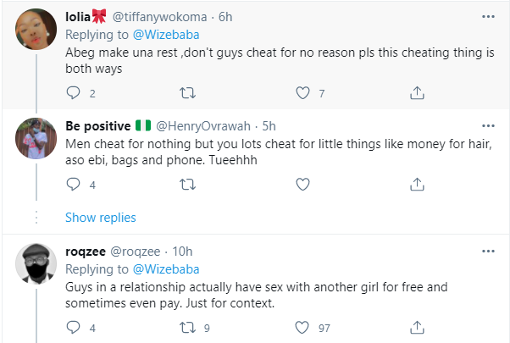The image size is (510, 343).
Task: Share roqzee's tweet
Action: 416,326
